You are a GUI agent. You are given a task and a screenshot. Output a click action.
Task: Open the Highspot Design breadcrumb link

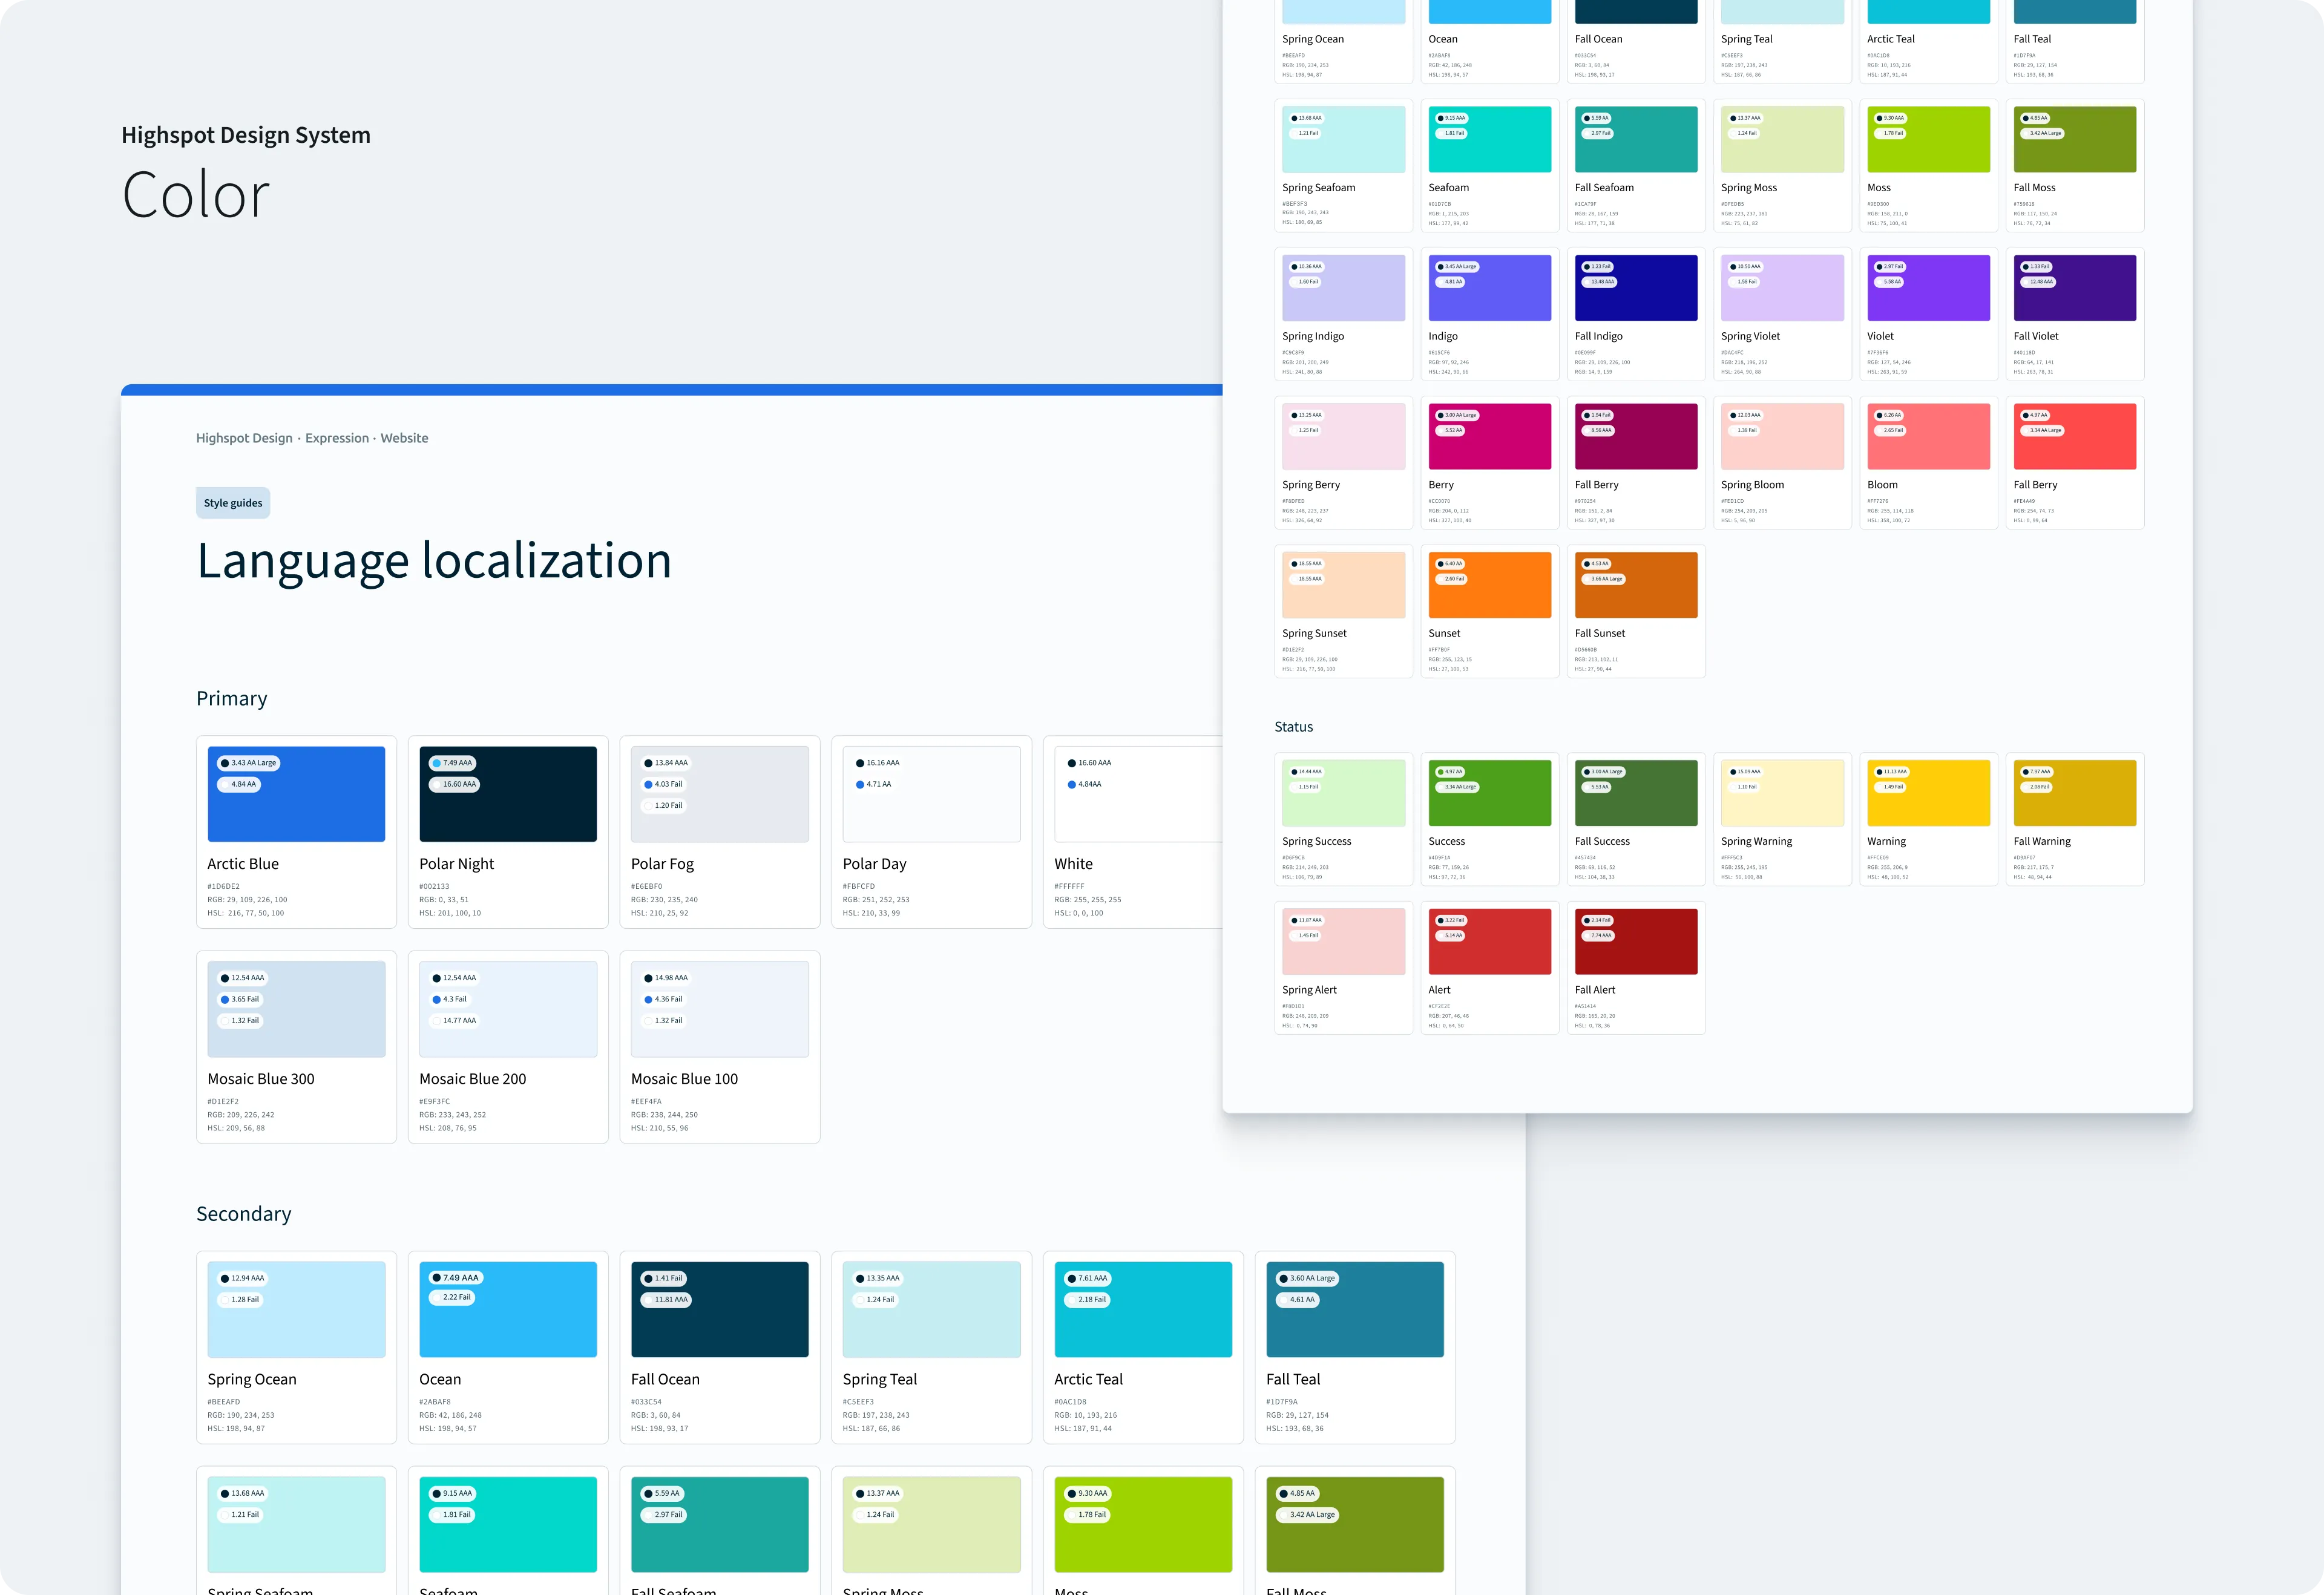(244, 438)
